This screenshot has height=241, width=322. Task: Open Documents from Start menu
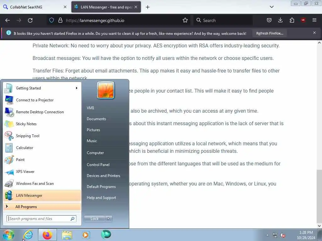96,119
